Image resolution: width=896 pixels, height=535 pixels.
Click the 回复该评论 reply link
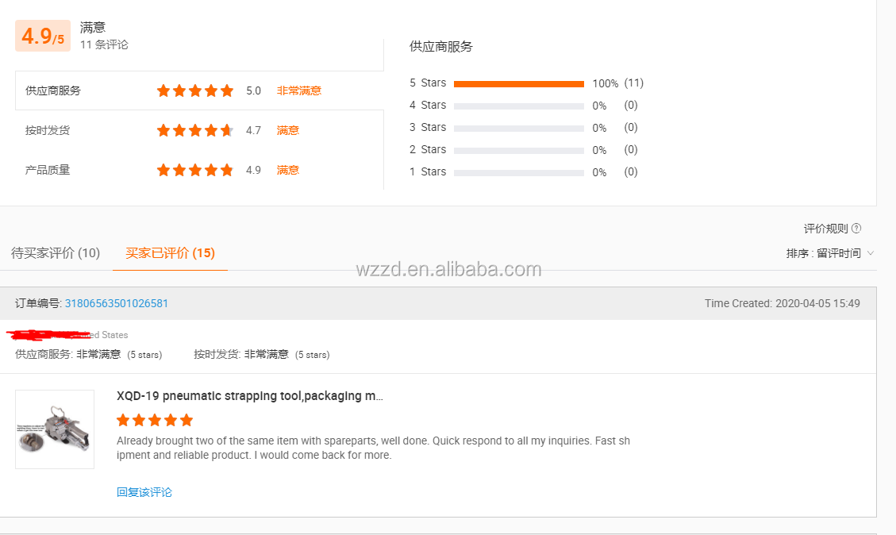[x=144, y=492]
